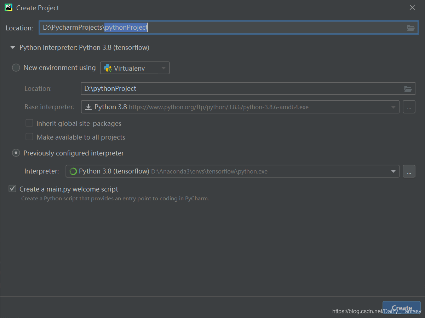
Task: Click the Virtualenv python icon
Action: (108, 68)
